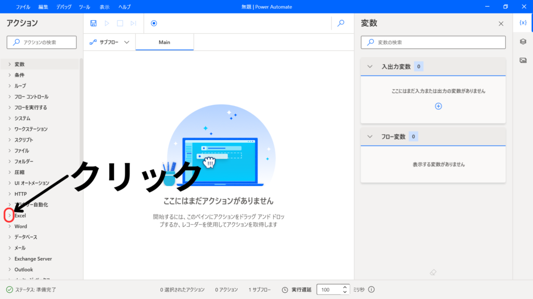Expand the Exchange Server action group
Image resolution: width=533 pixels, height=299 pixels.
tap(9, 259)
